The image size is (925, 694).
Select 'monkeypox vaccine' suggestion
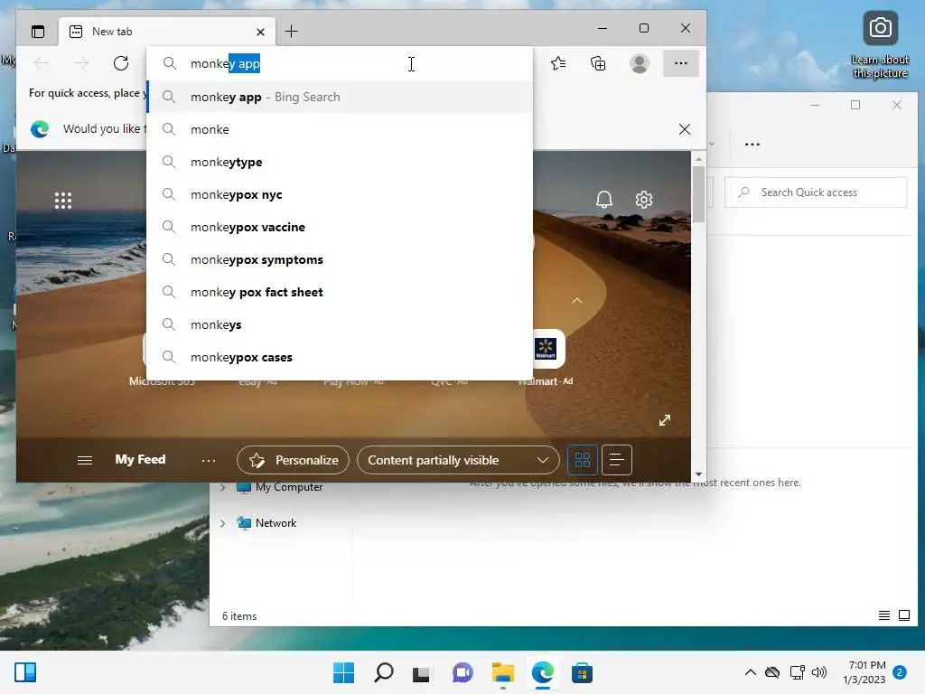coord(341,227)
